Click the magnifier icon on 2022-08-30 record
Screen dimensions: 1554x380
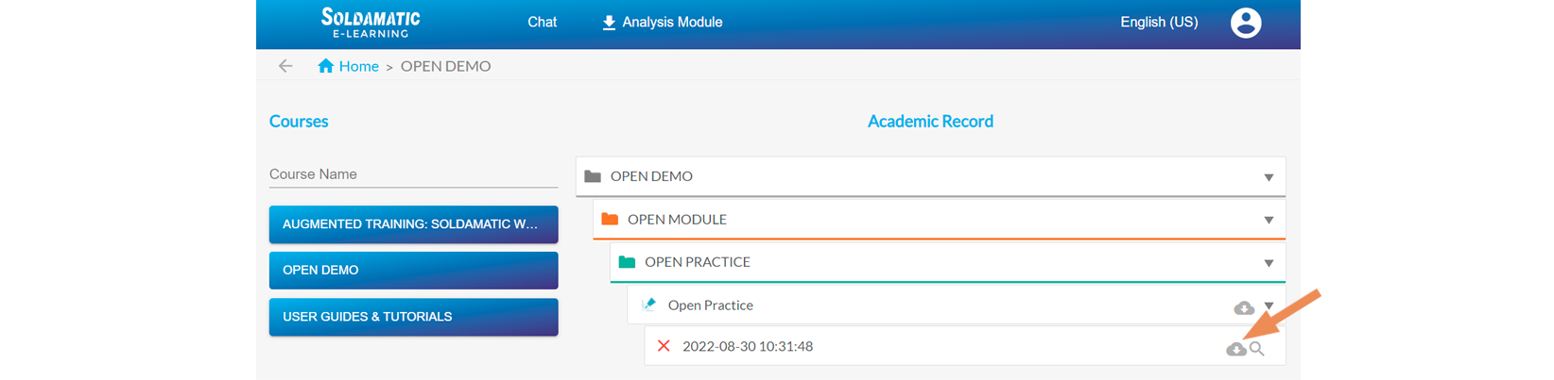(1257, 349)
